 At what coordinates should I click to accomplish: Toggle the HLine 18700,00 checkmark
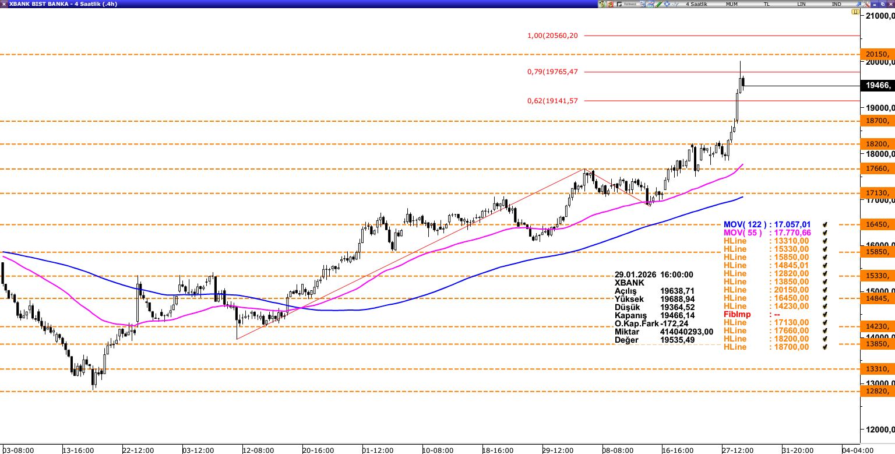tap(824, 347)
